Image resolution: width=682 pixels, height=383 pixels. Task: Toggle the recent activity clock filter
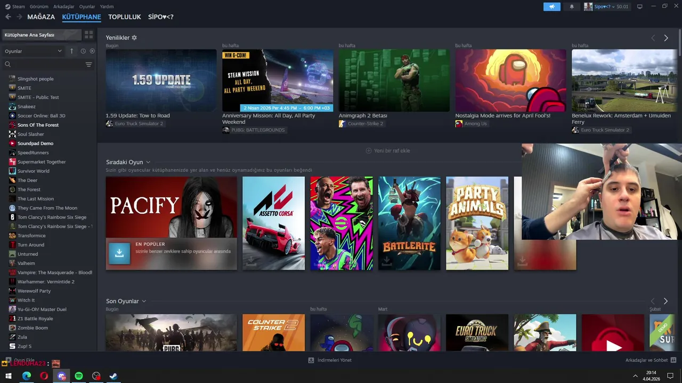tap(83, 51)
